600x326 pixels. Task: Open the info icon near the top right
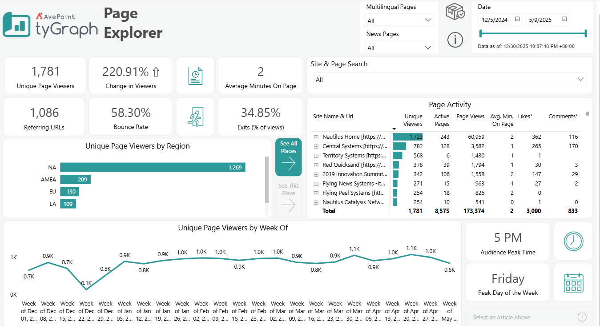point(455,40)
